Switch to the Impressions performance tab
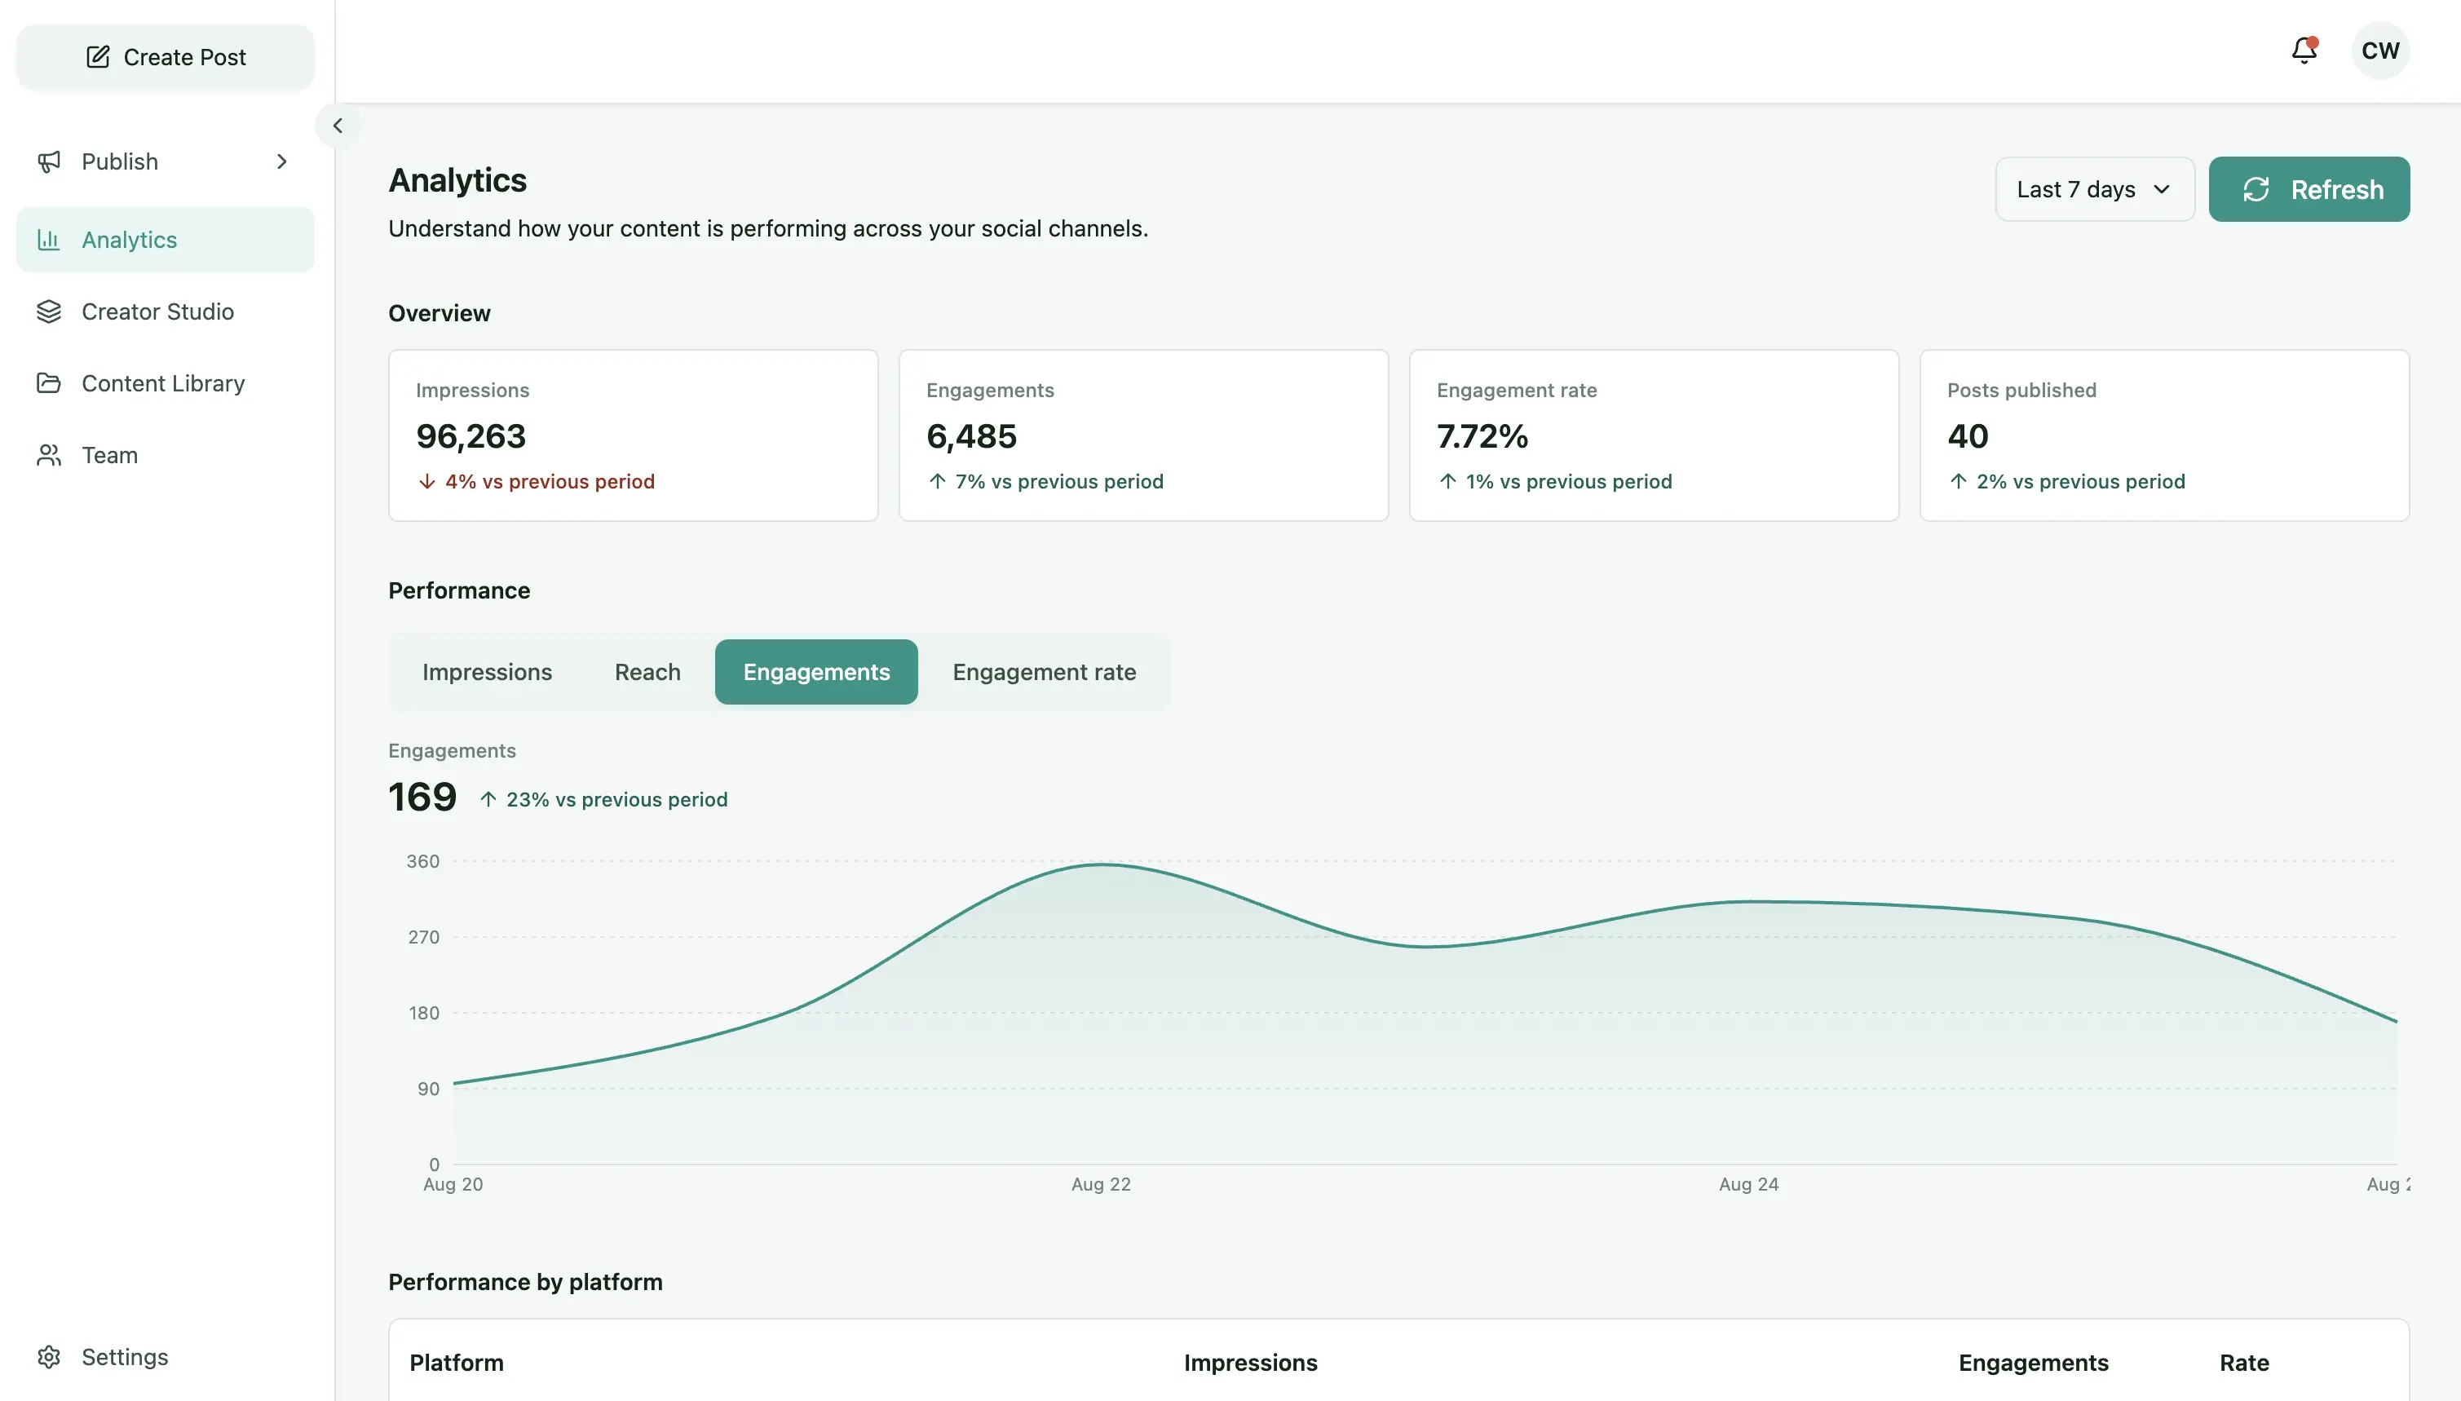Viewport: 2461px width, 1401px height. pyautogui.click(x=487, y=672)
